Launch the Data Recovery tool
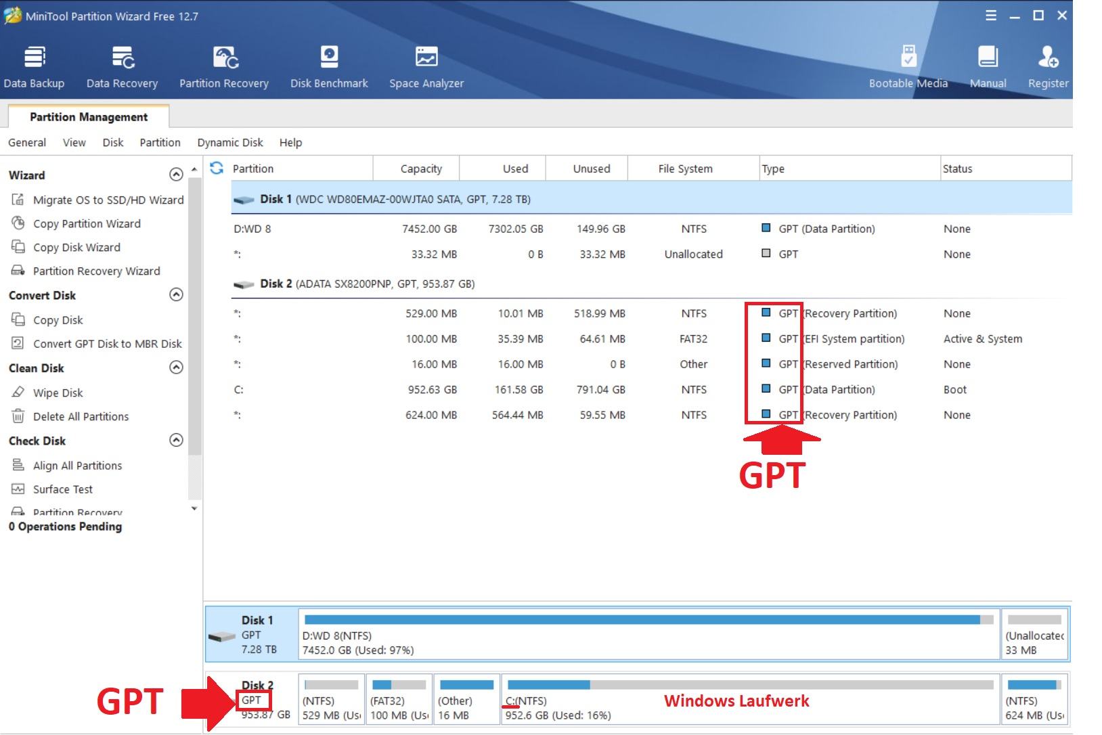1102x735 pixels. 122,67
